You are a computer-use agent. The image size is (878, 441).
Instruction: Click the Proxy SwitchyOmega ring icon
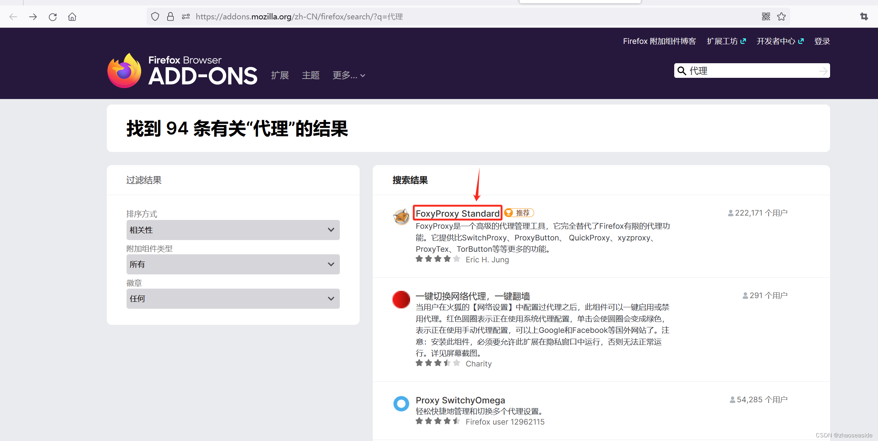pyautogui.click(x=401, y=404)
